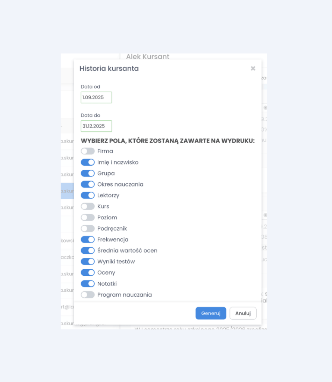Viewport: 332px width, 382px height.
Task: Click the Anuluj button
Action: pyautogui.click(x=243, y=313)
